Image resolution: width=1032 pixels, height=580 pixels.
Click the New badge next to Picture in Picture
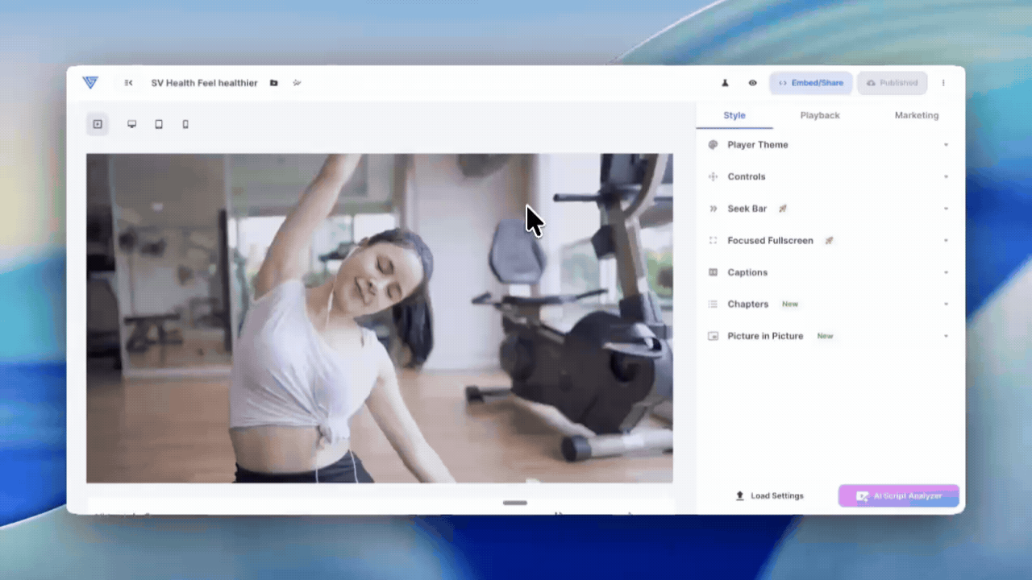tap(825, 336)
